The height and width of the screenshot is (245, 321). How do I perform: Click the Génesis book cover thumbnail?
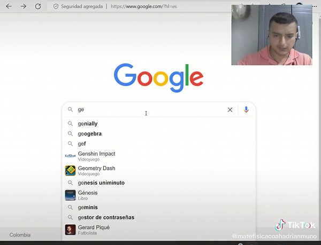click(70, 195)
